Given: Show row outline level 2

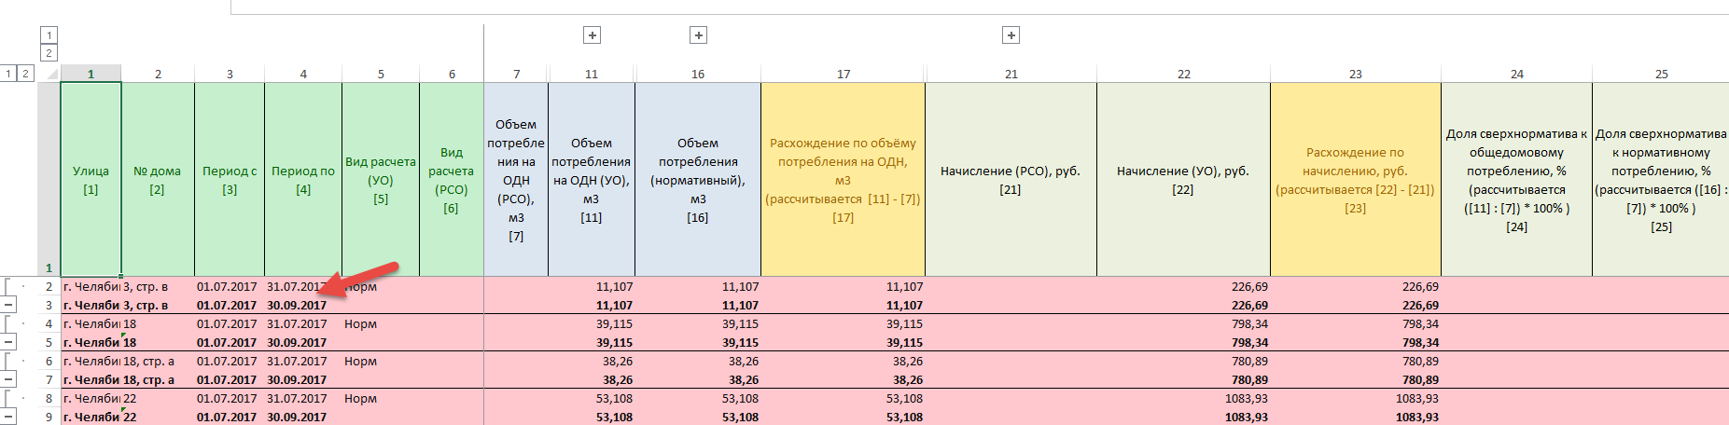Looking at the screenshot, I should point(25,73).
